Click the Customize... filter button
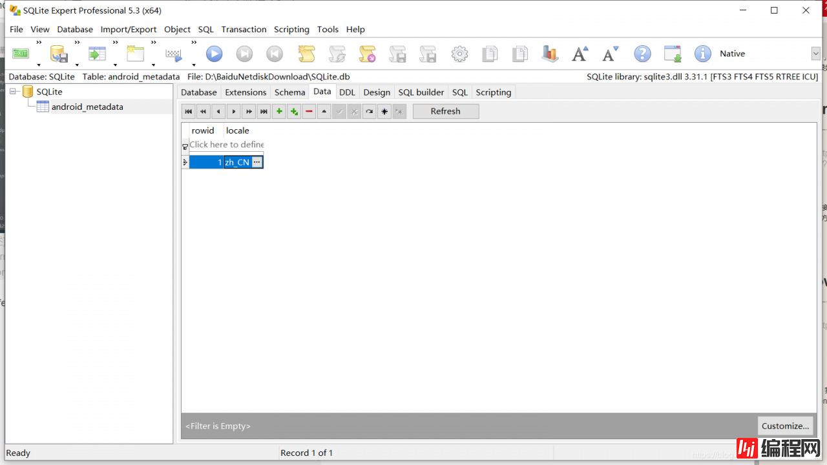827x465 pixels. tap(785, 426)
